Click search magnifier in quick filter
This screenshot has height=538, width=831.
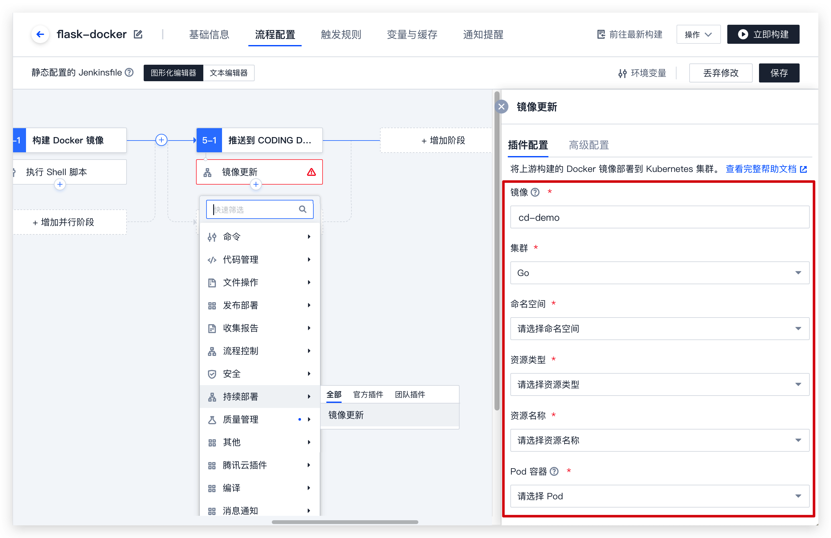point(302,209)
